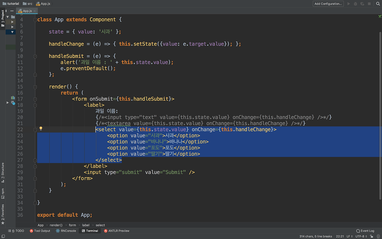Click the src folder breadcrumb

(x=27, y=4)
